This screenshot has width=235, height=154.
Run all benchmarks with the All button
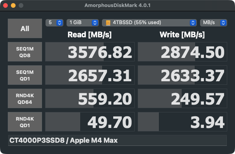coord(25,28)
